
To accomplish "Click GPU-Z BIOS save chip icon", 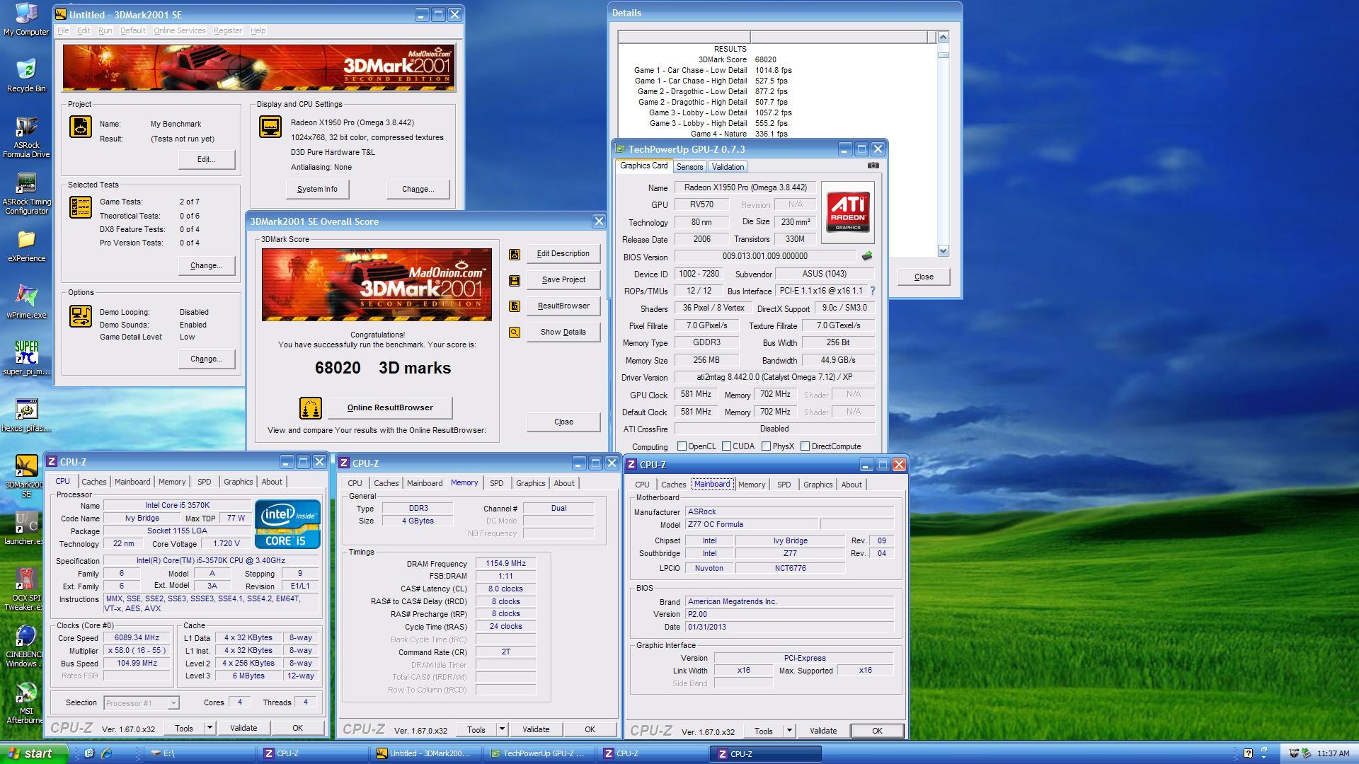I will [x=867, y=256].
